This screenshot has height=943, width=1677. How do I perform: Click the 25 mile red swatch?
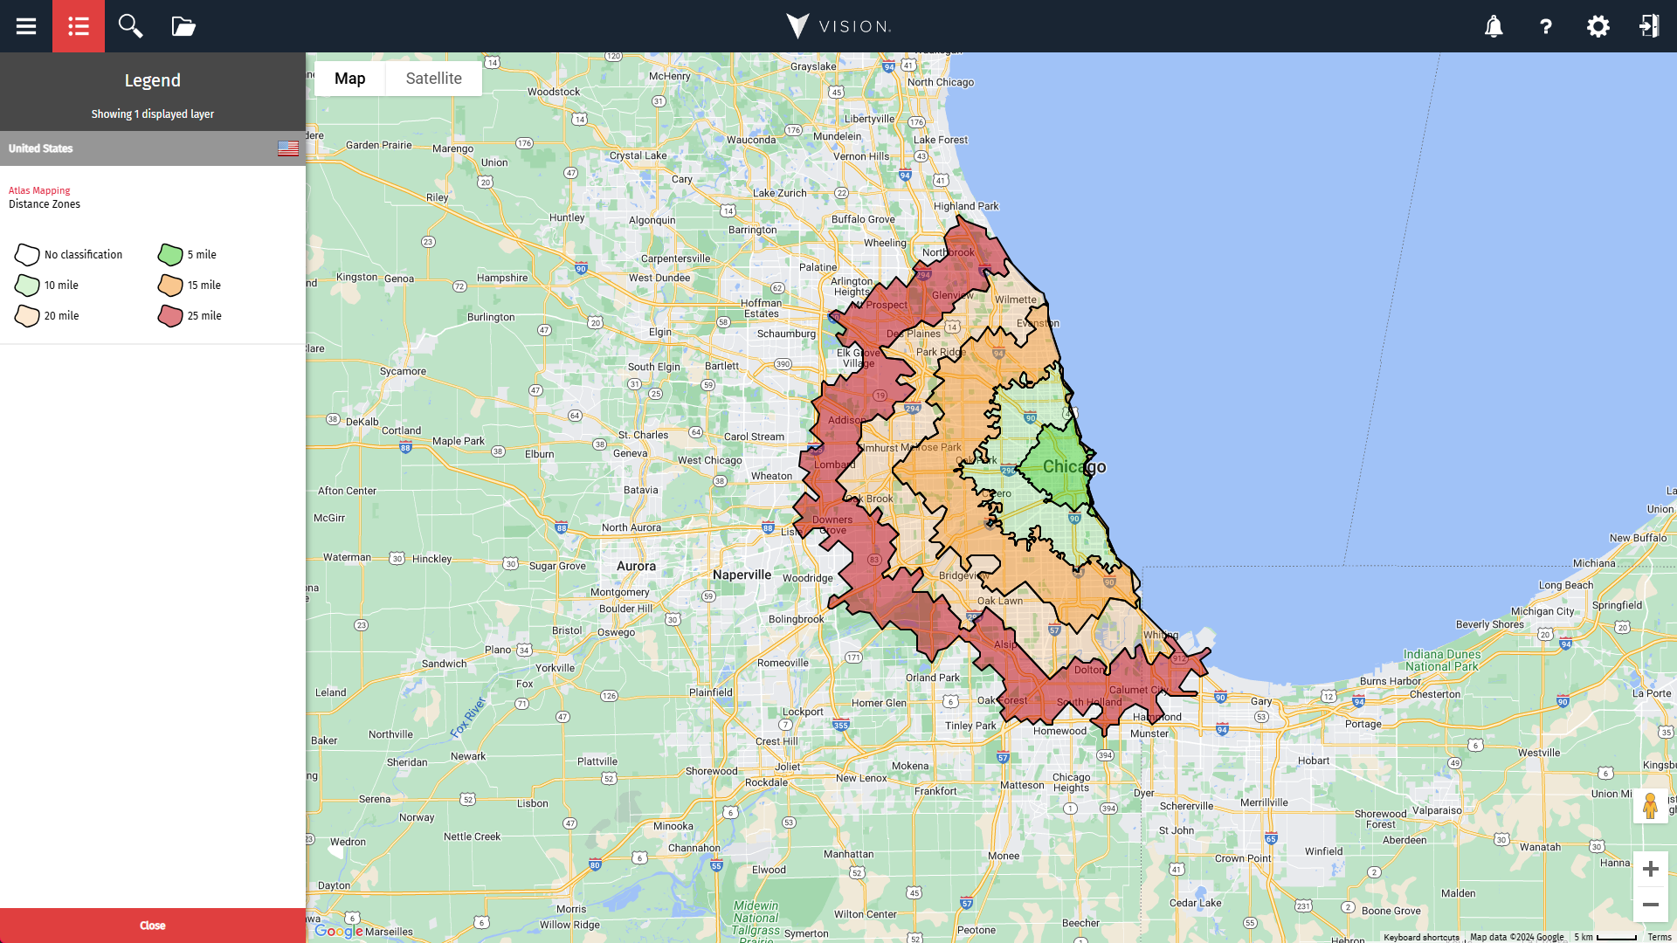(170, 316)
